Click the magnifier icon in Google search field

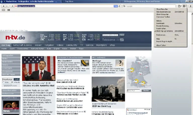coord(124,6)
